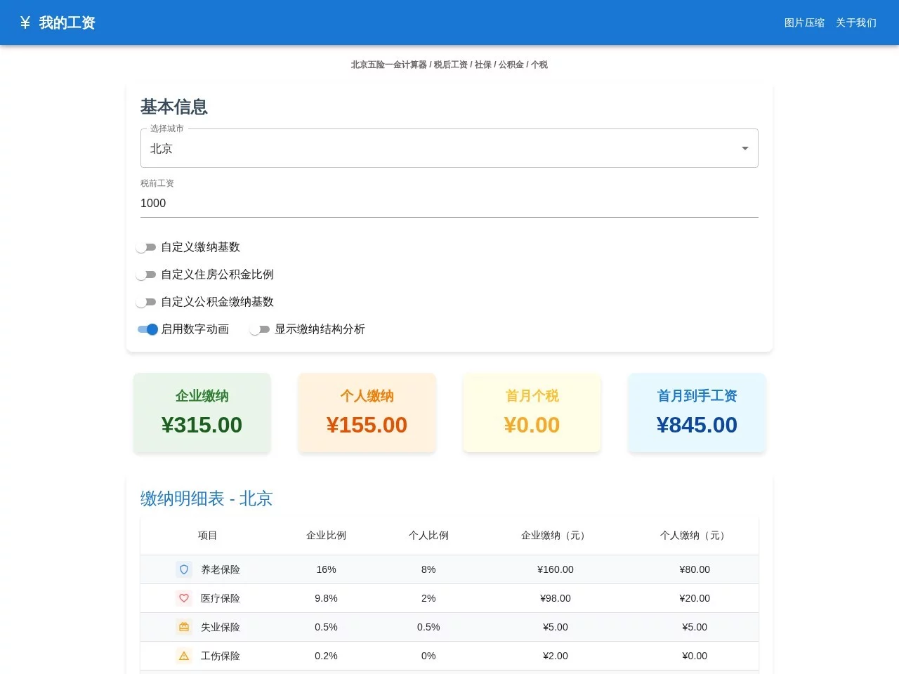Enable the 自定义住房公积金比例 toggle

tap(147, 275)
